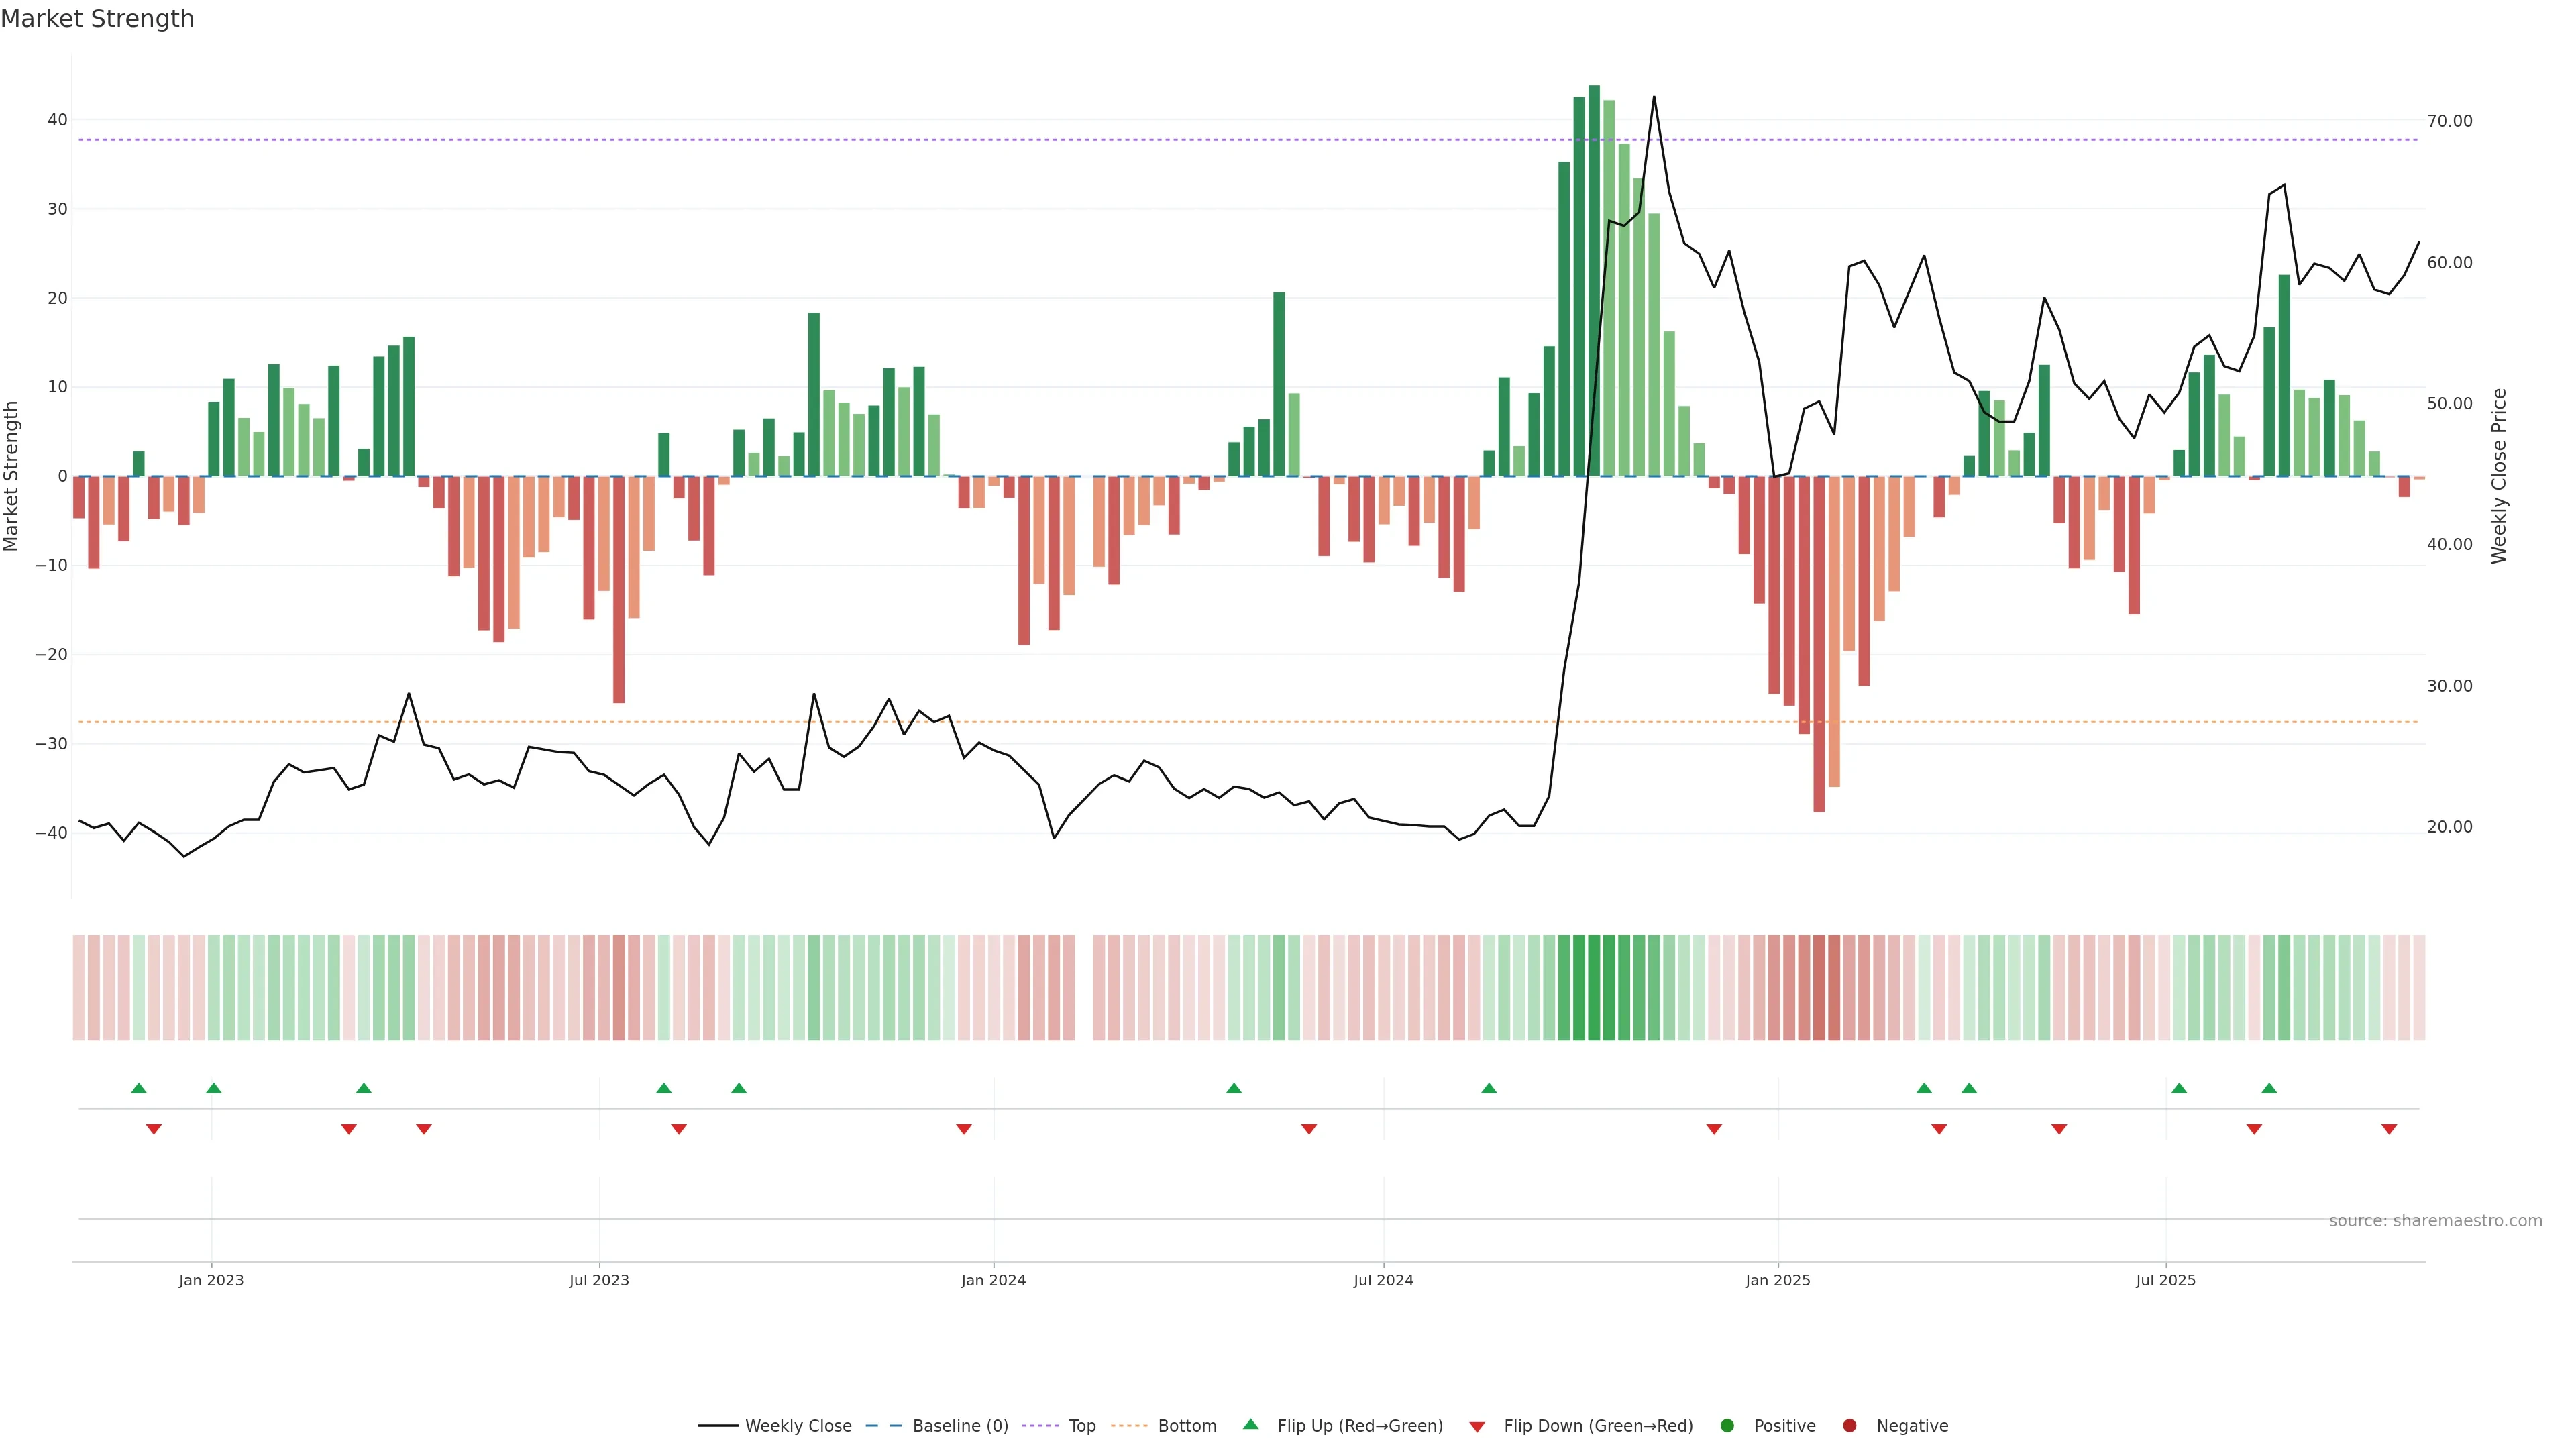This screenshot has width=2576, height=1449.
Task: Click the Negative red circle legend icon
Action: [x=1849, y=1426]
